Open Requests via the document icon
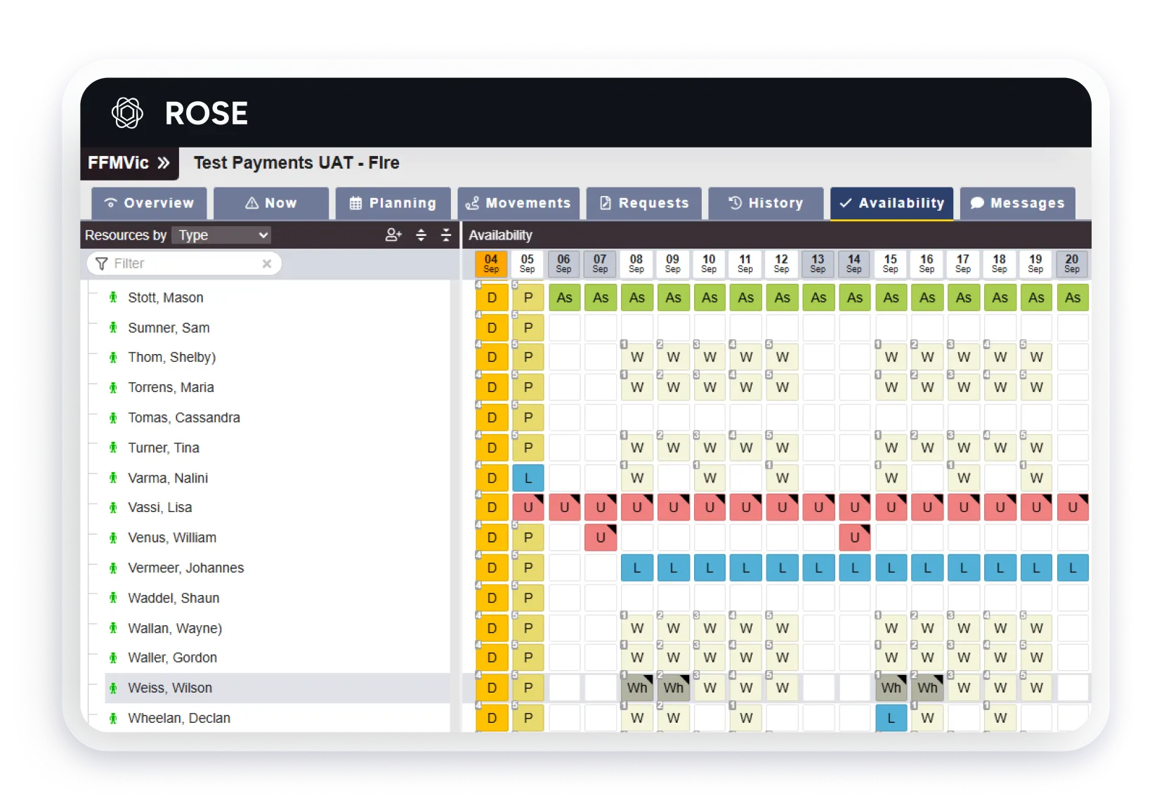 tap(606, 203)
